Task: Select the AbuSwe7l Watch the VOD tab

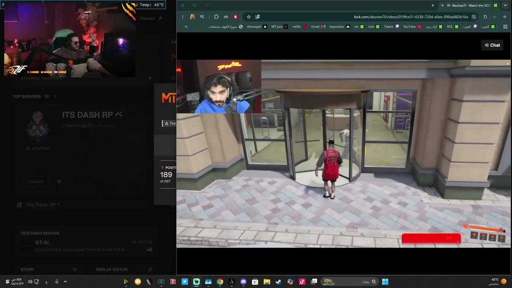Action: [469, 5]
